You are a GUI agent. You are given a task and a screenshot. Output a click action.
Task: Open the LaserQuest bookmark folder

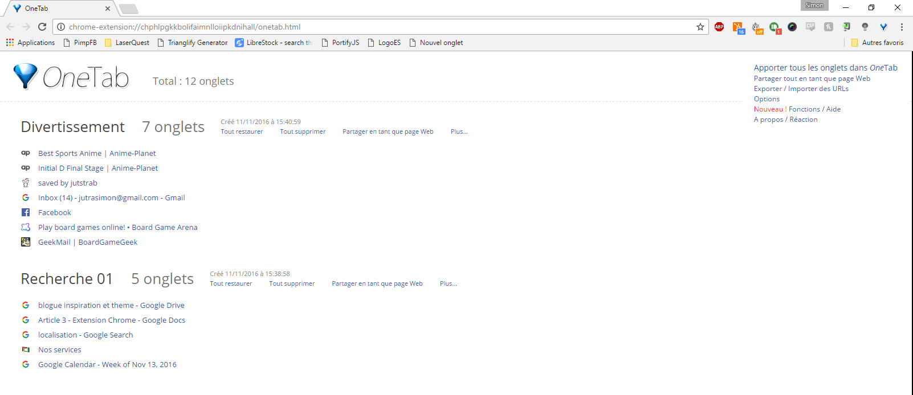point(127,43)
